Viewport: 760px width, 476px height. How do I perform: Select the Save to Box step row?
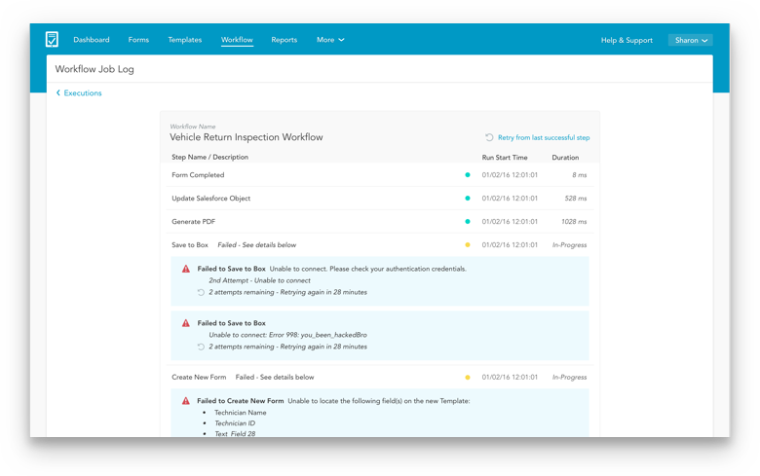[380, 244]
